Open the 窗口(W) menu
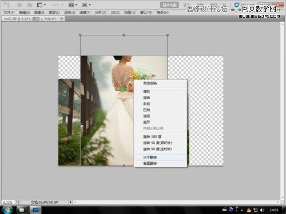286x214 pixels. (146, 13)
